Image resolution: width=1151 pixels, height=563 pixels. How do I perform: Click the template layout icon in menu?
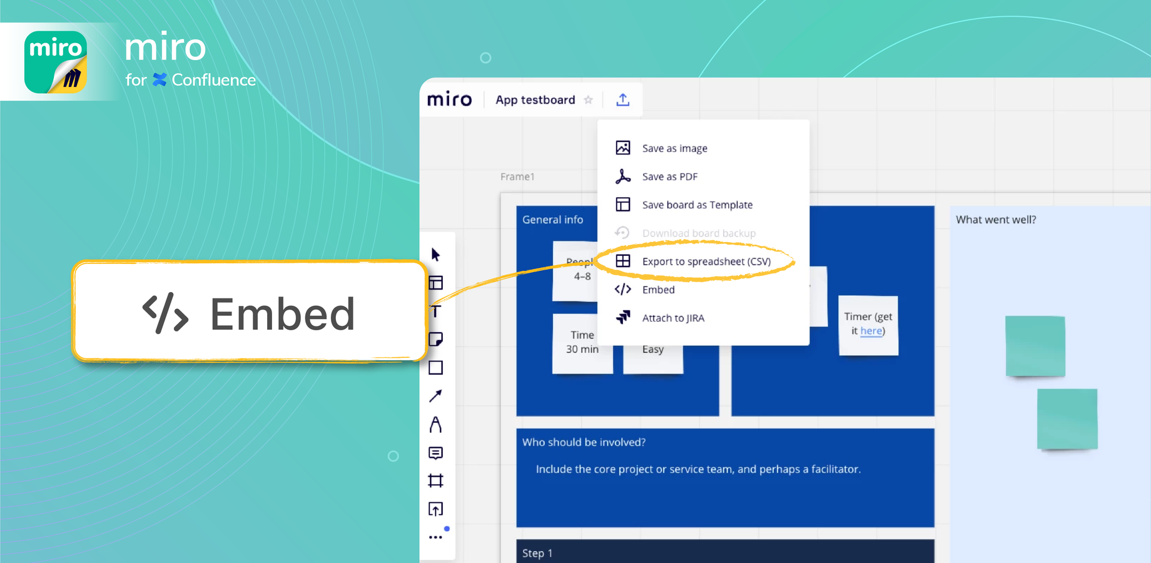[623, 205]
